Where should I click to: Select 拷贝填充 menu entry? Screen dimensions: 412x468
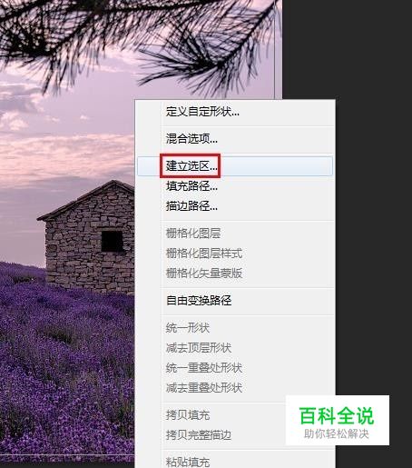click(211, 415)
